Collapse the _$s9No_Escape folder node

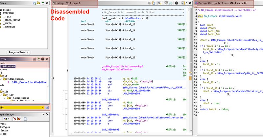(x=5, y=98)
